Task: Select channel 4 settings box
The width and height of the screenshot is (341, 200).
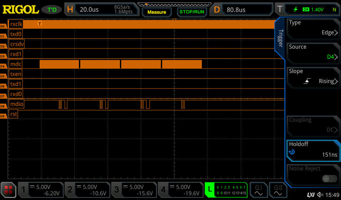Action: (180, 190)
